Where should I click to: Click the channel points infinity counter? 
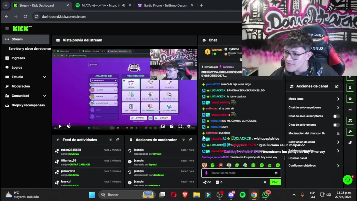(x=207, y=182)
